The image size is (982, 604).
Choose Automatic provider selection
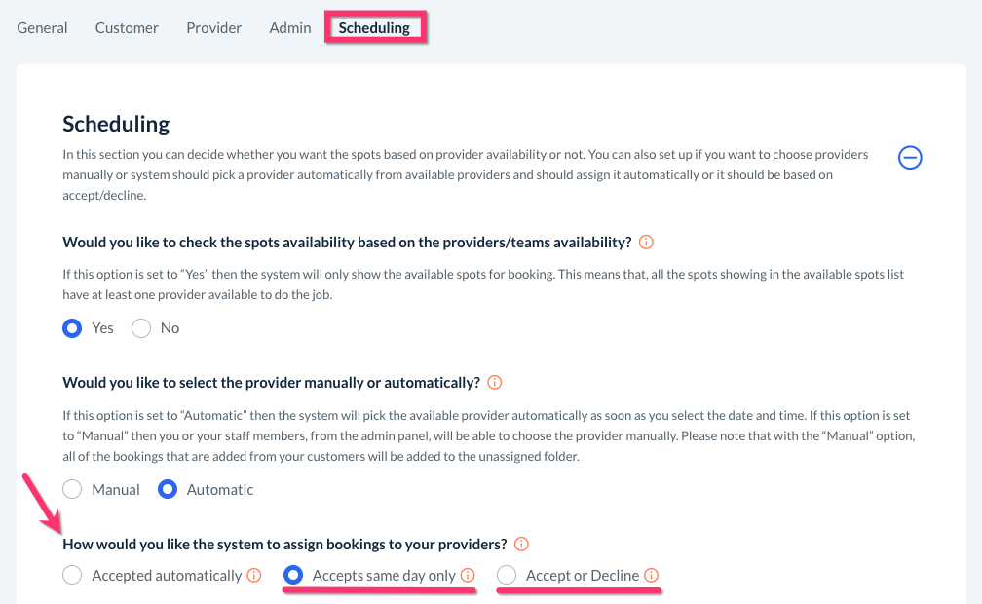(x=168, y=490)
